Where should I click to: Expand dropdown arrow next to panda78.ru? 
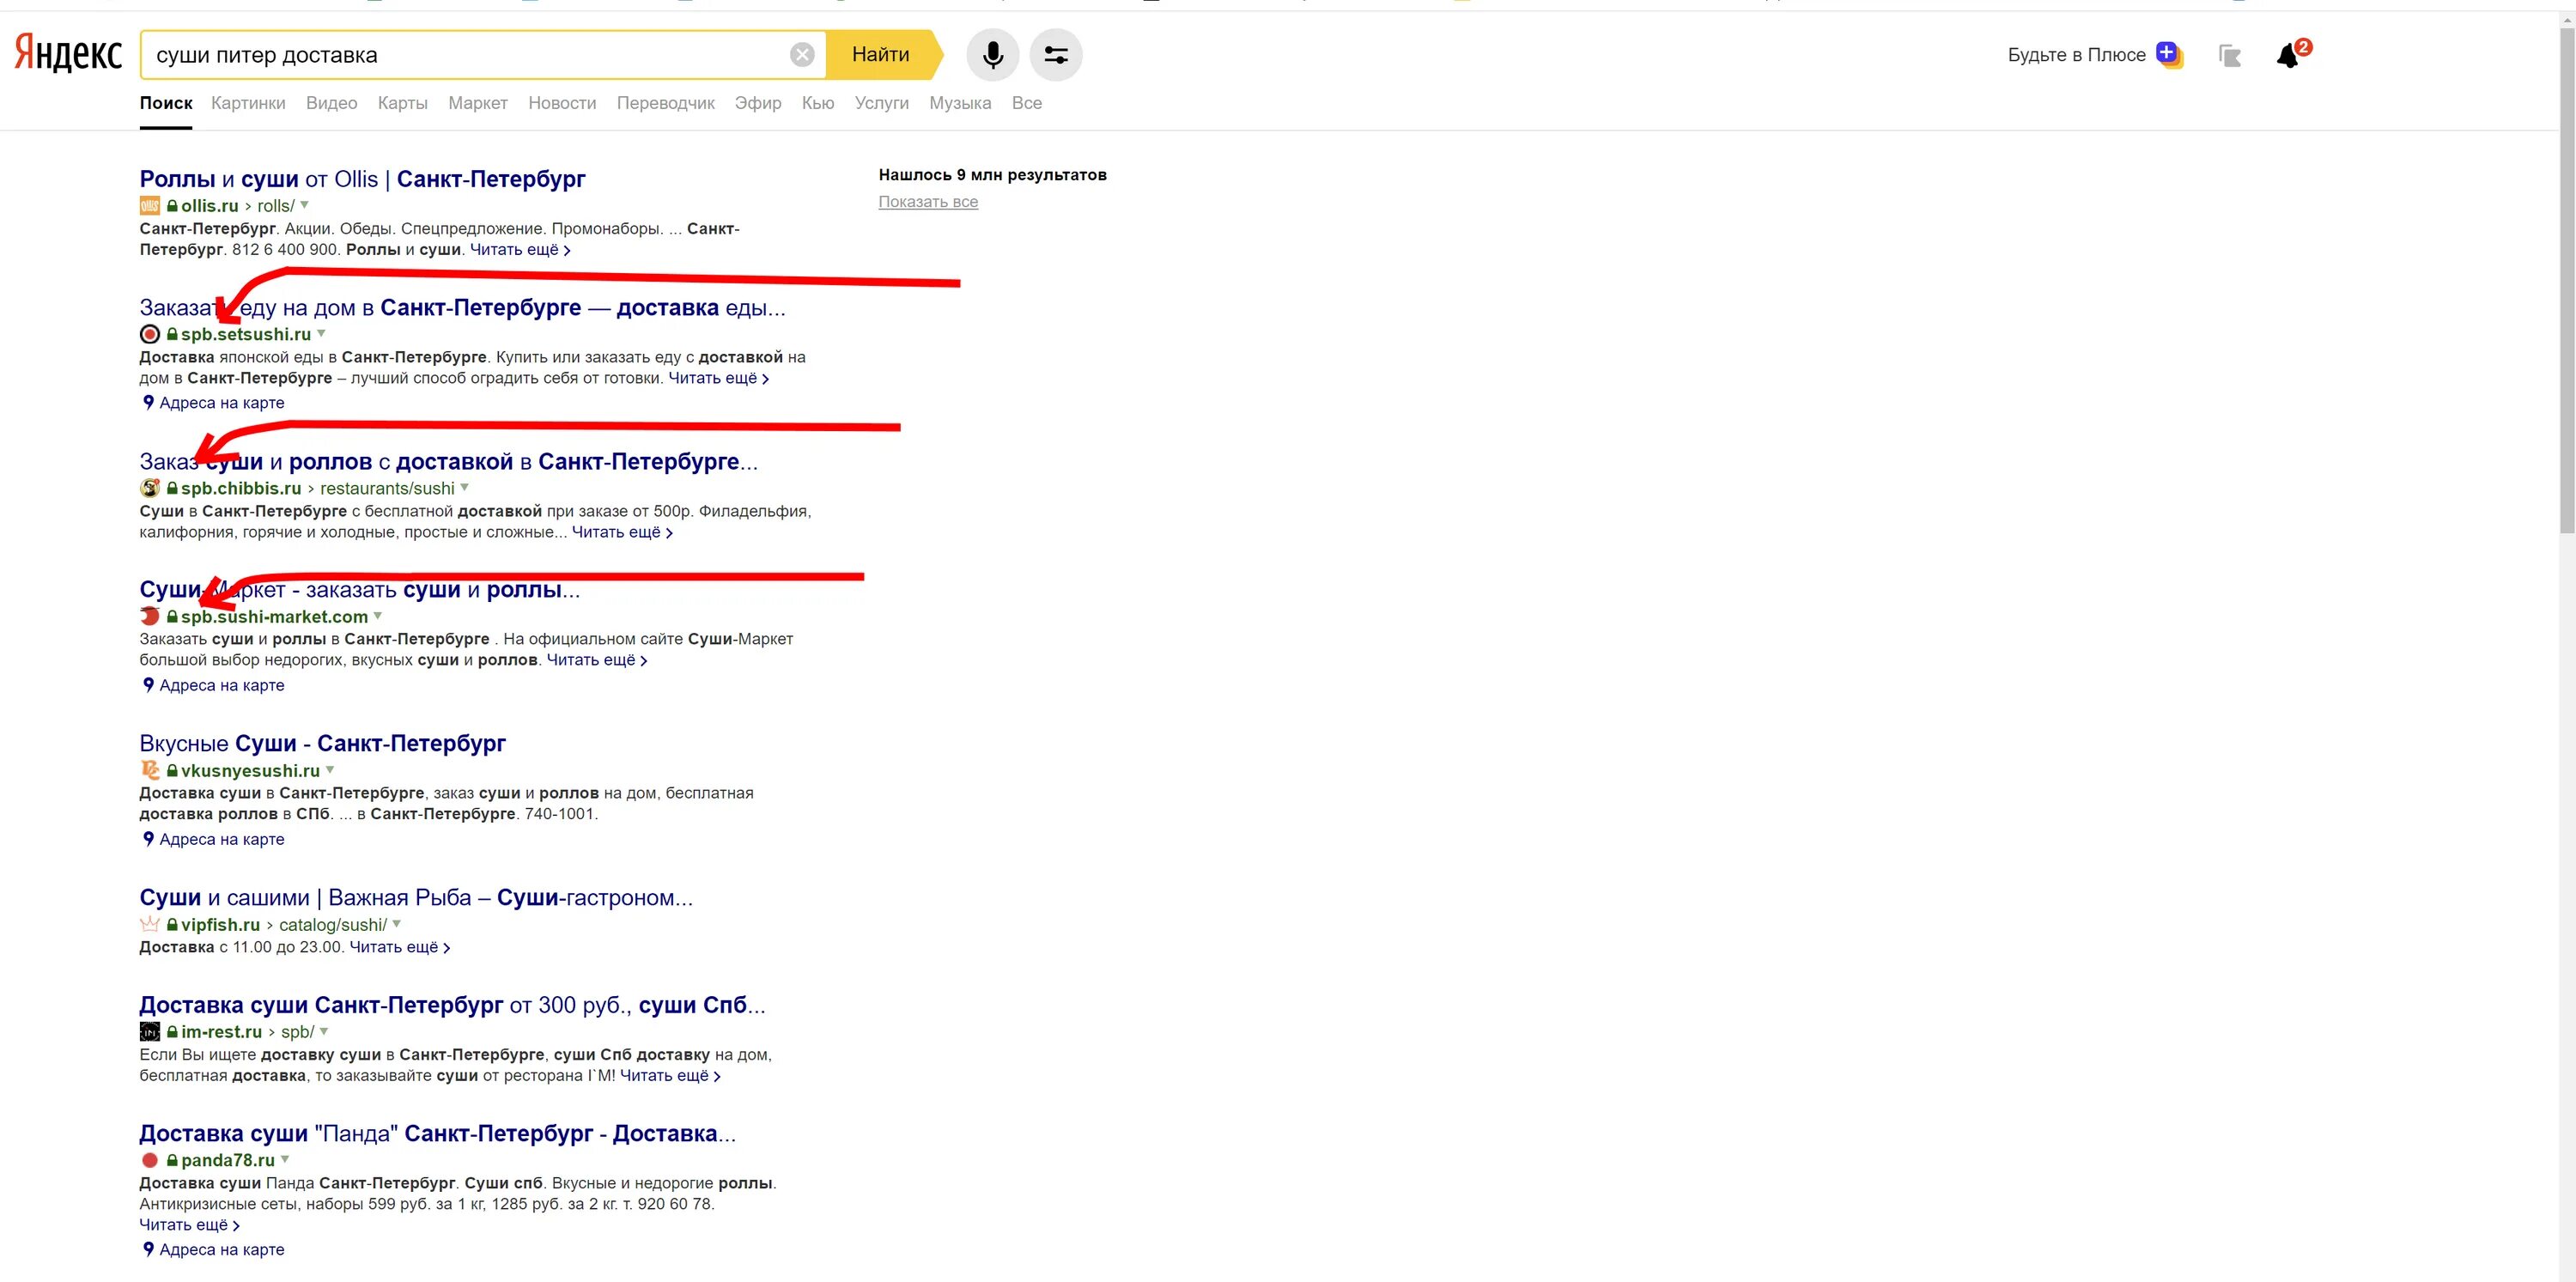285,1159
